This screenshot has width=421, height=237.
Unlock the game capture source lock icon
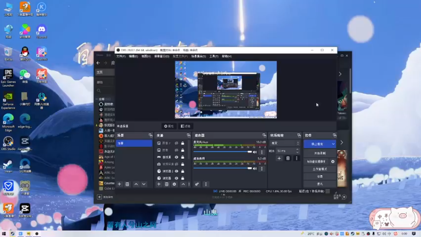click(183, 157)
